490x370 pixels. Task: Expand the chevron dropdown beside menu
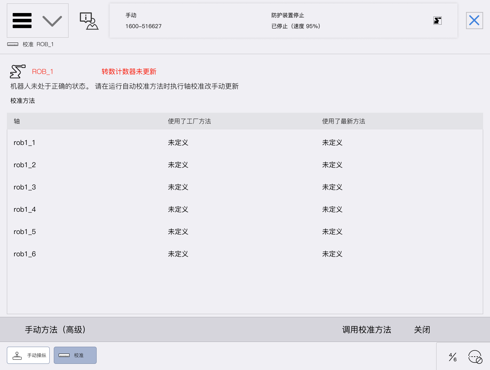pyautogui.click(x=52, y=21)
